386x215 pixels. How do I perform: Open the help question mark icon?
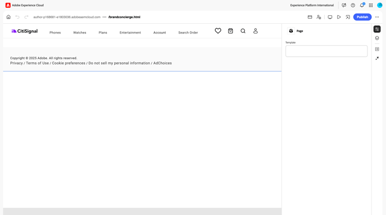click(x=353, y=5)
